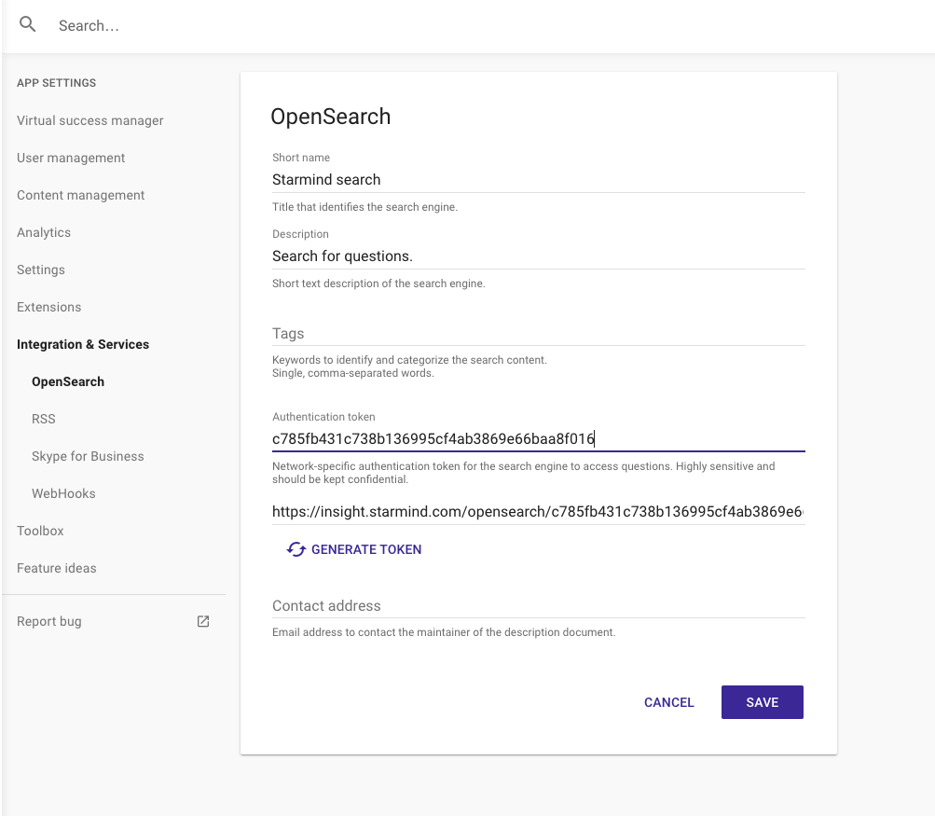Edit the Description field
Viewport: 935px width, 816px height.
click(x=539, y=256)
